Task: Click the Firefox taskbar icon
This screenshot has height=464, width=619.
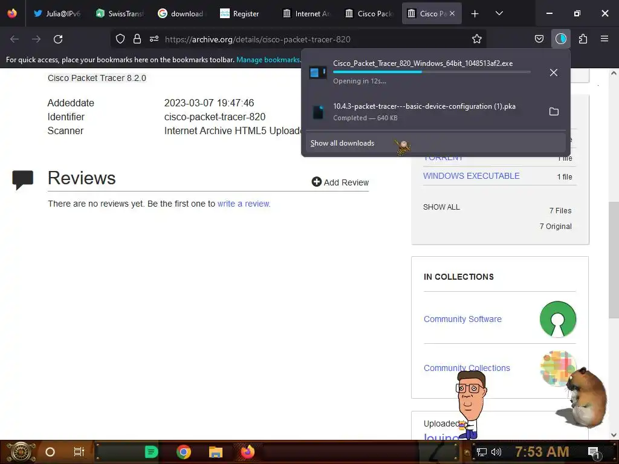Action: point(248,452)
